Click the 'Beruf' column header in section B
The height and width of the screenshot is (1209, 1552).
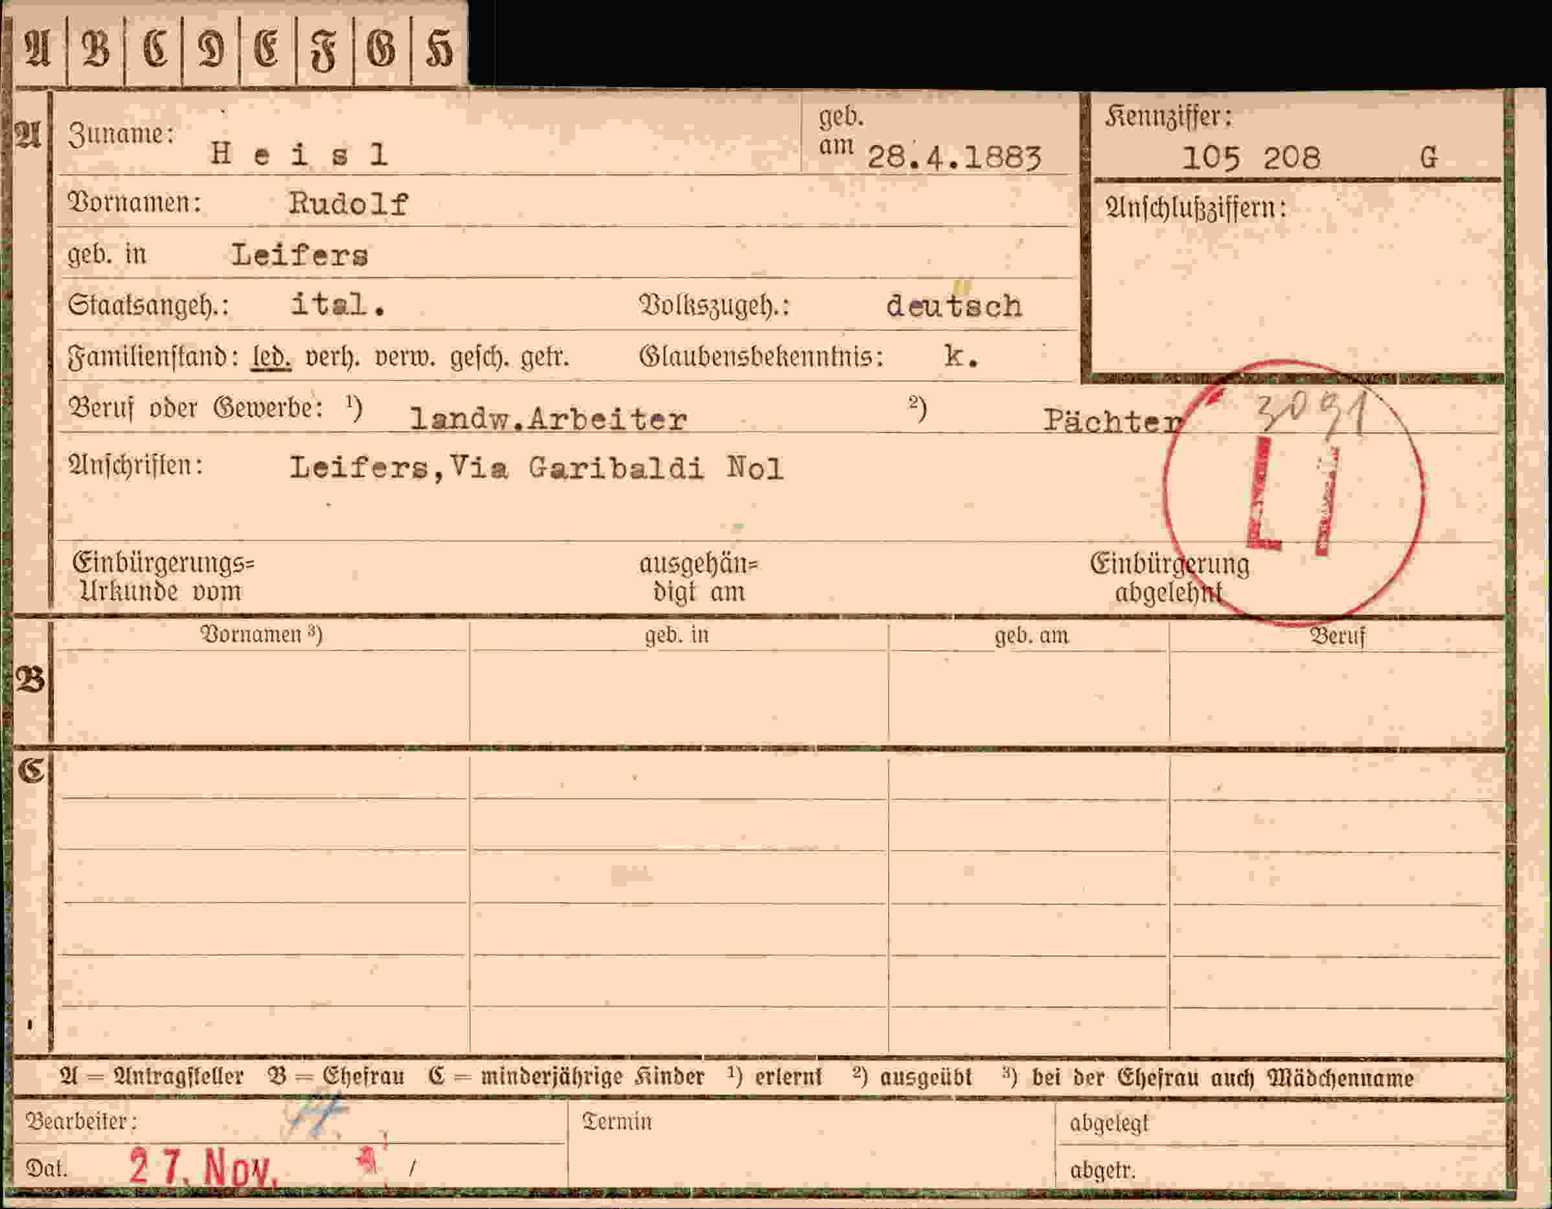(x=1338, y=636)
